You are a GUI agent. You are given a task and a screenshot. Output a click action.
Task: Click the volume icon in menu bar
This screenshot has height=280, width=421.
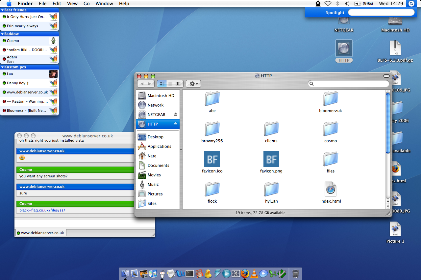[347, 4]
